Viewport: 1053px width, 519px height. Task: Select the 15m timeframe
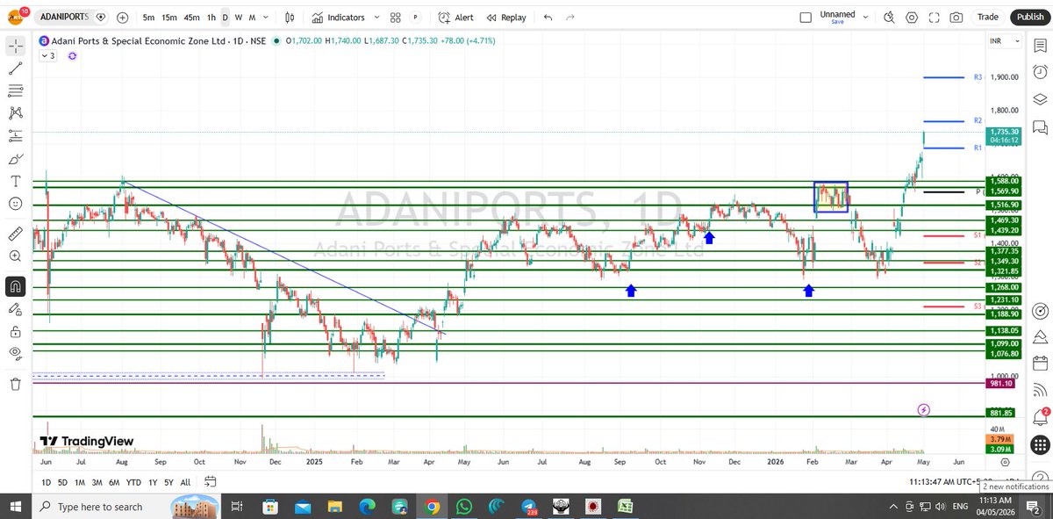coord(168,18)
